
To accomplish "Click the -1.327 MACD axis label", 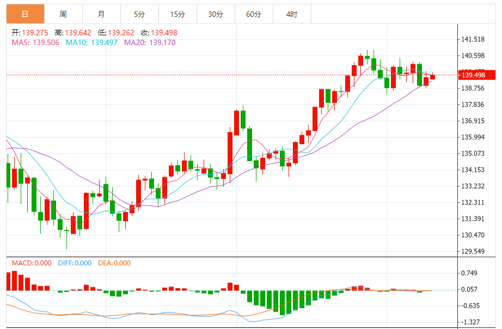I will (470, 322).
